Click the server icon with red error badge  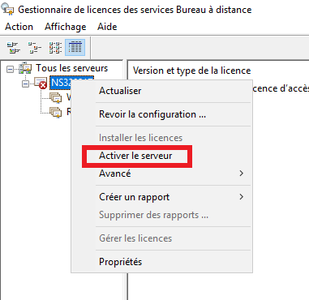41,83
